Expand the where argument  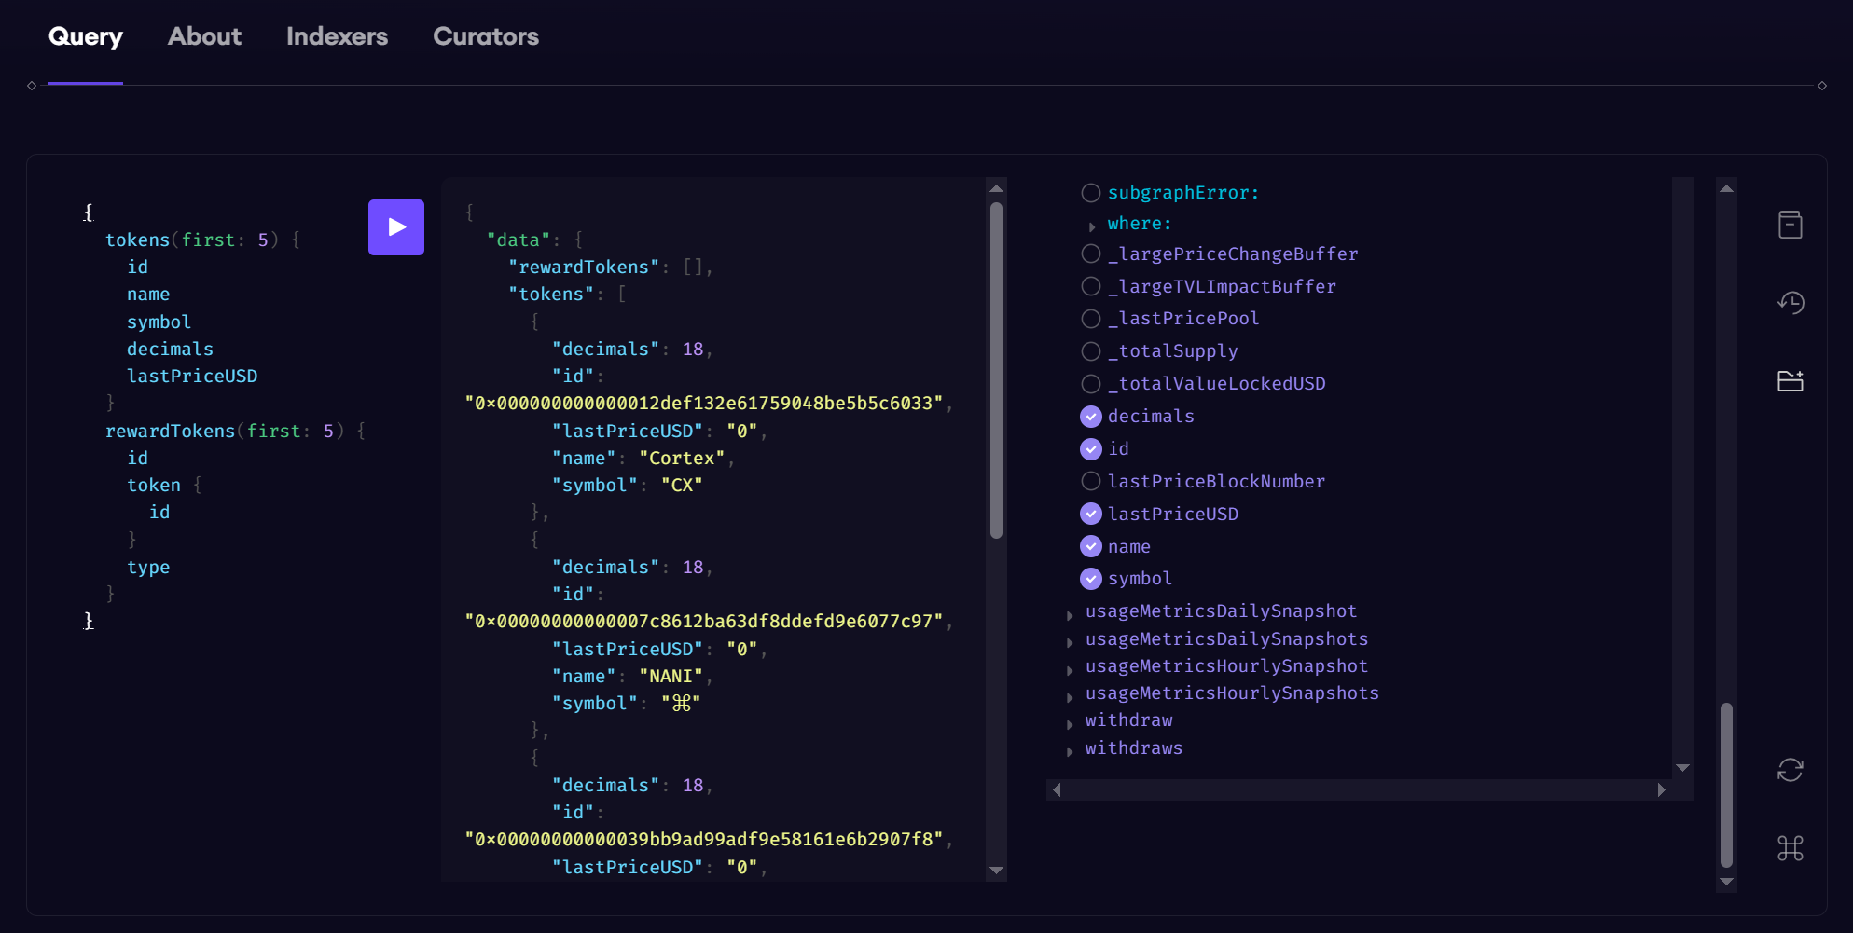pos(1092,226)
